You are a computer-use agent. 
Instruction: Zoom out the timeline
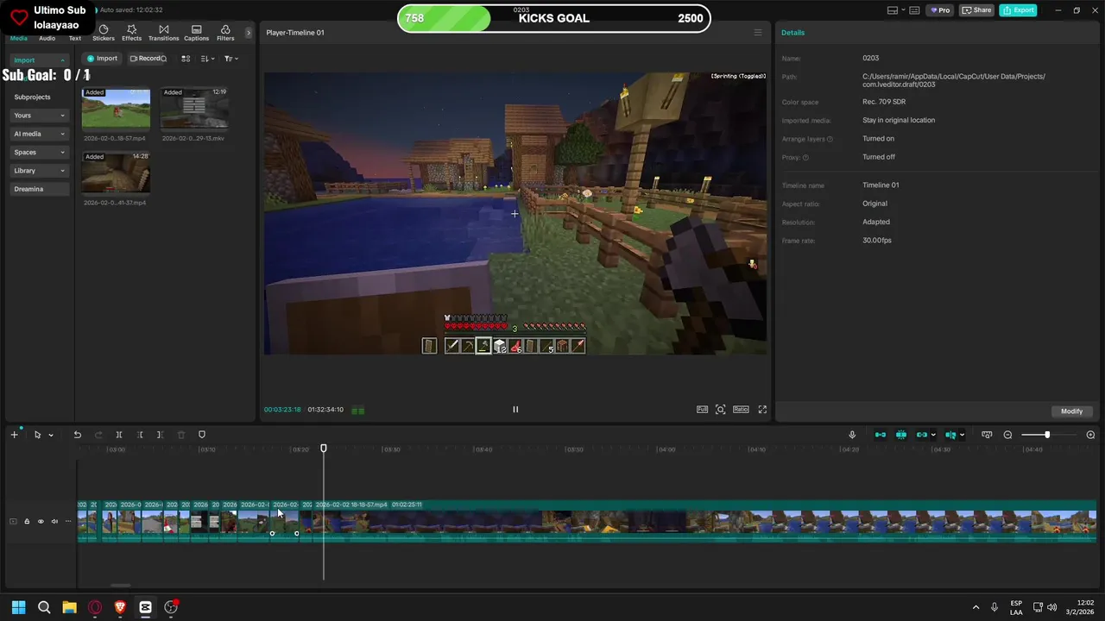1007,435
